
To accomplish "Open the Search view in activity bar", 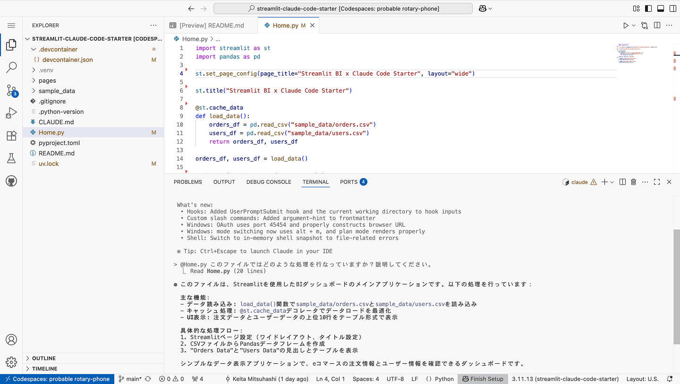I will point(11,68).
